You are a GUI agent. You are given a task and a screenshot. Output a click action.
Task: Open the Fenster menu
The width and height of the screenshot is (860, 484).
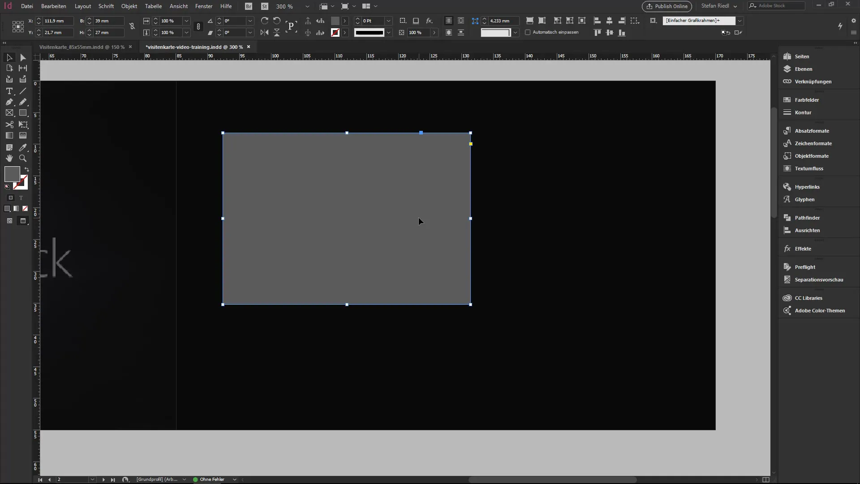[204, 6]
